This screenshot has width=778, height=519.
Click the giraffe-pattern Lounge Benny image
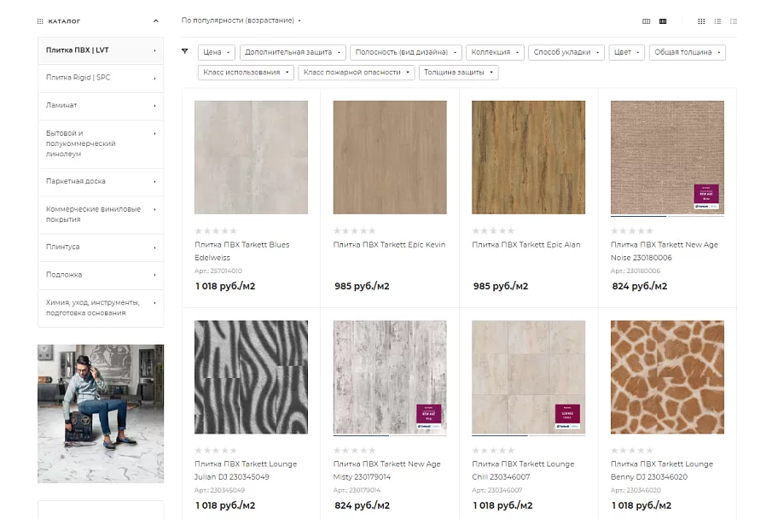(667, 377)
